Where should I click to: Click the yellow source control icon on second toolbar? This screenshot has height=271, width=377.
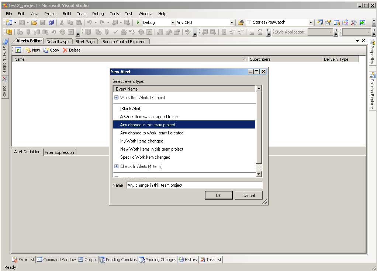(9, 32)
